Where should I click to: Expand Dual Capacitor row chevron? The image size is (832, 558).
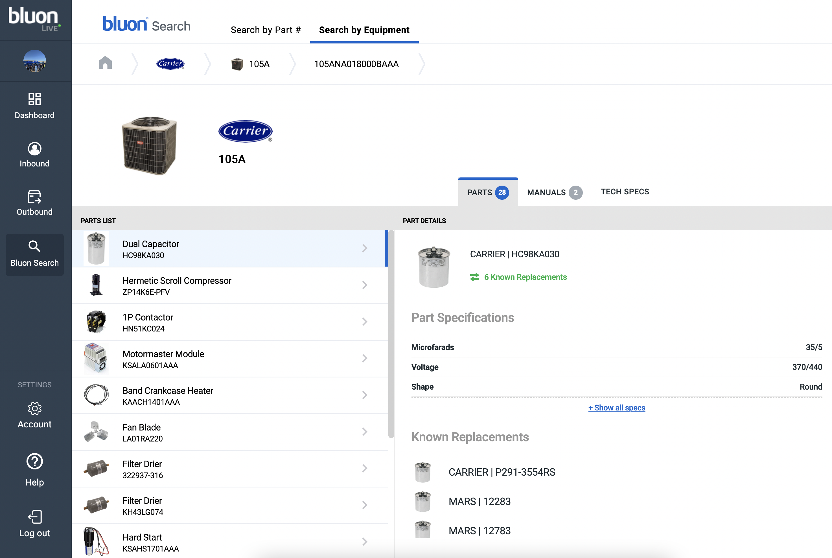tap(365, 249)
